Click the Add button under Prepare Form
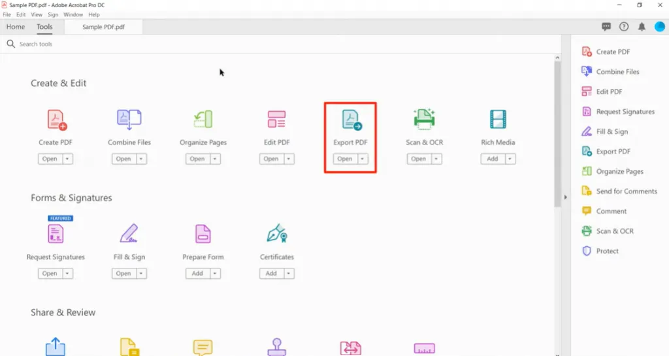 [x=197, y=273]
